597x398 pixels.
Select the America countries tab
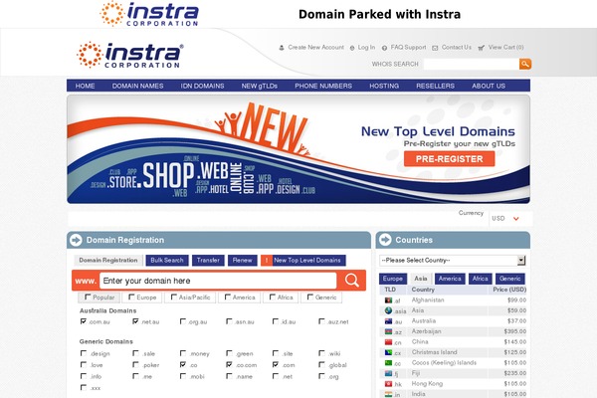coord(450,279)
